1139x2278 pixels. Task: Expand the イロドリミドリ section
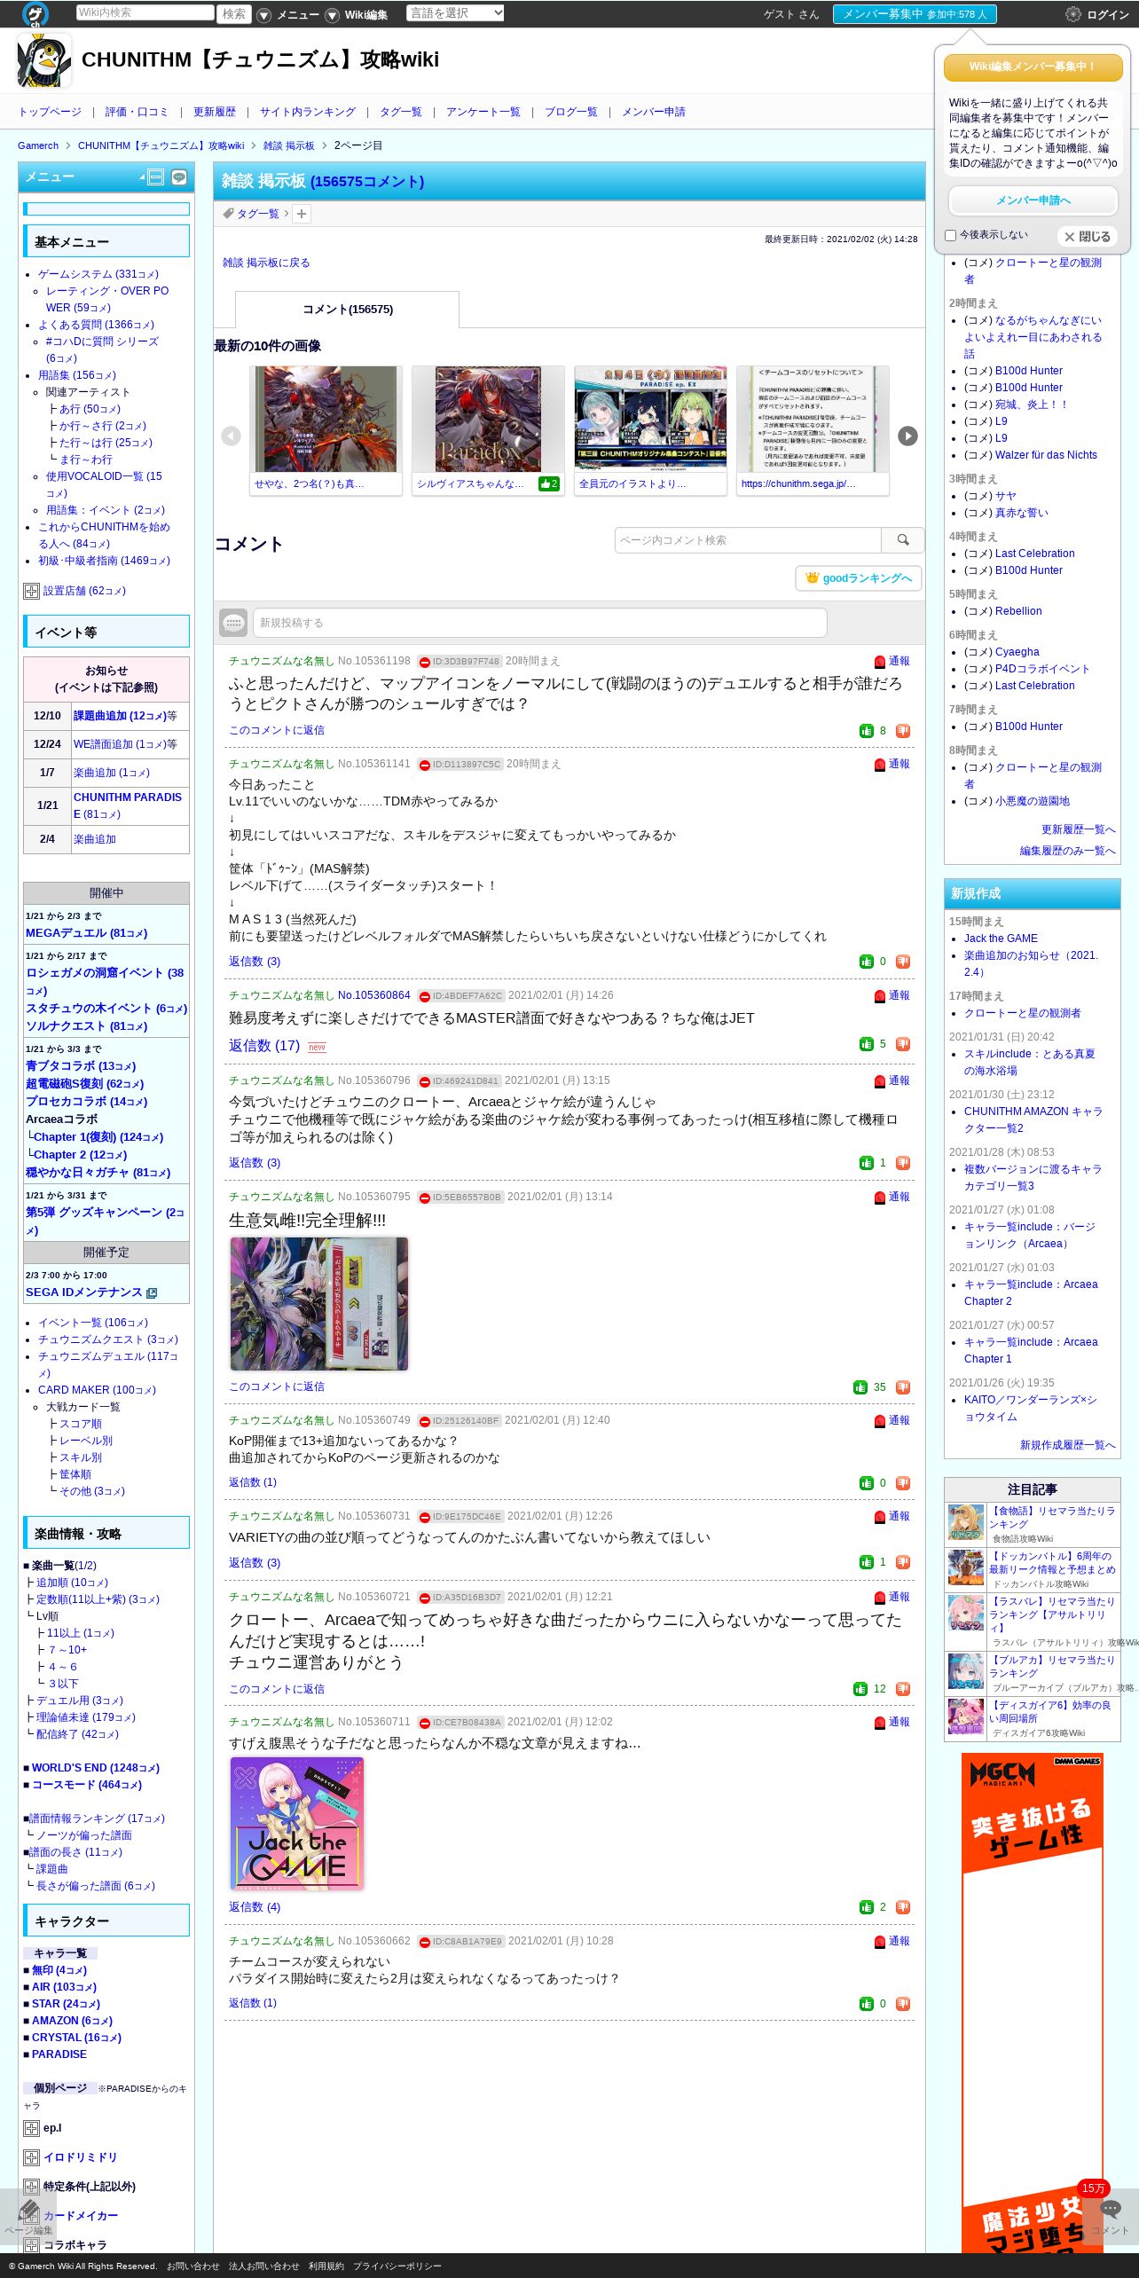(x=31, y=2158)
